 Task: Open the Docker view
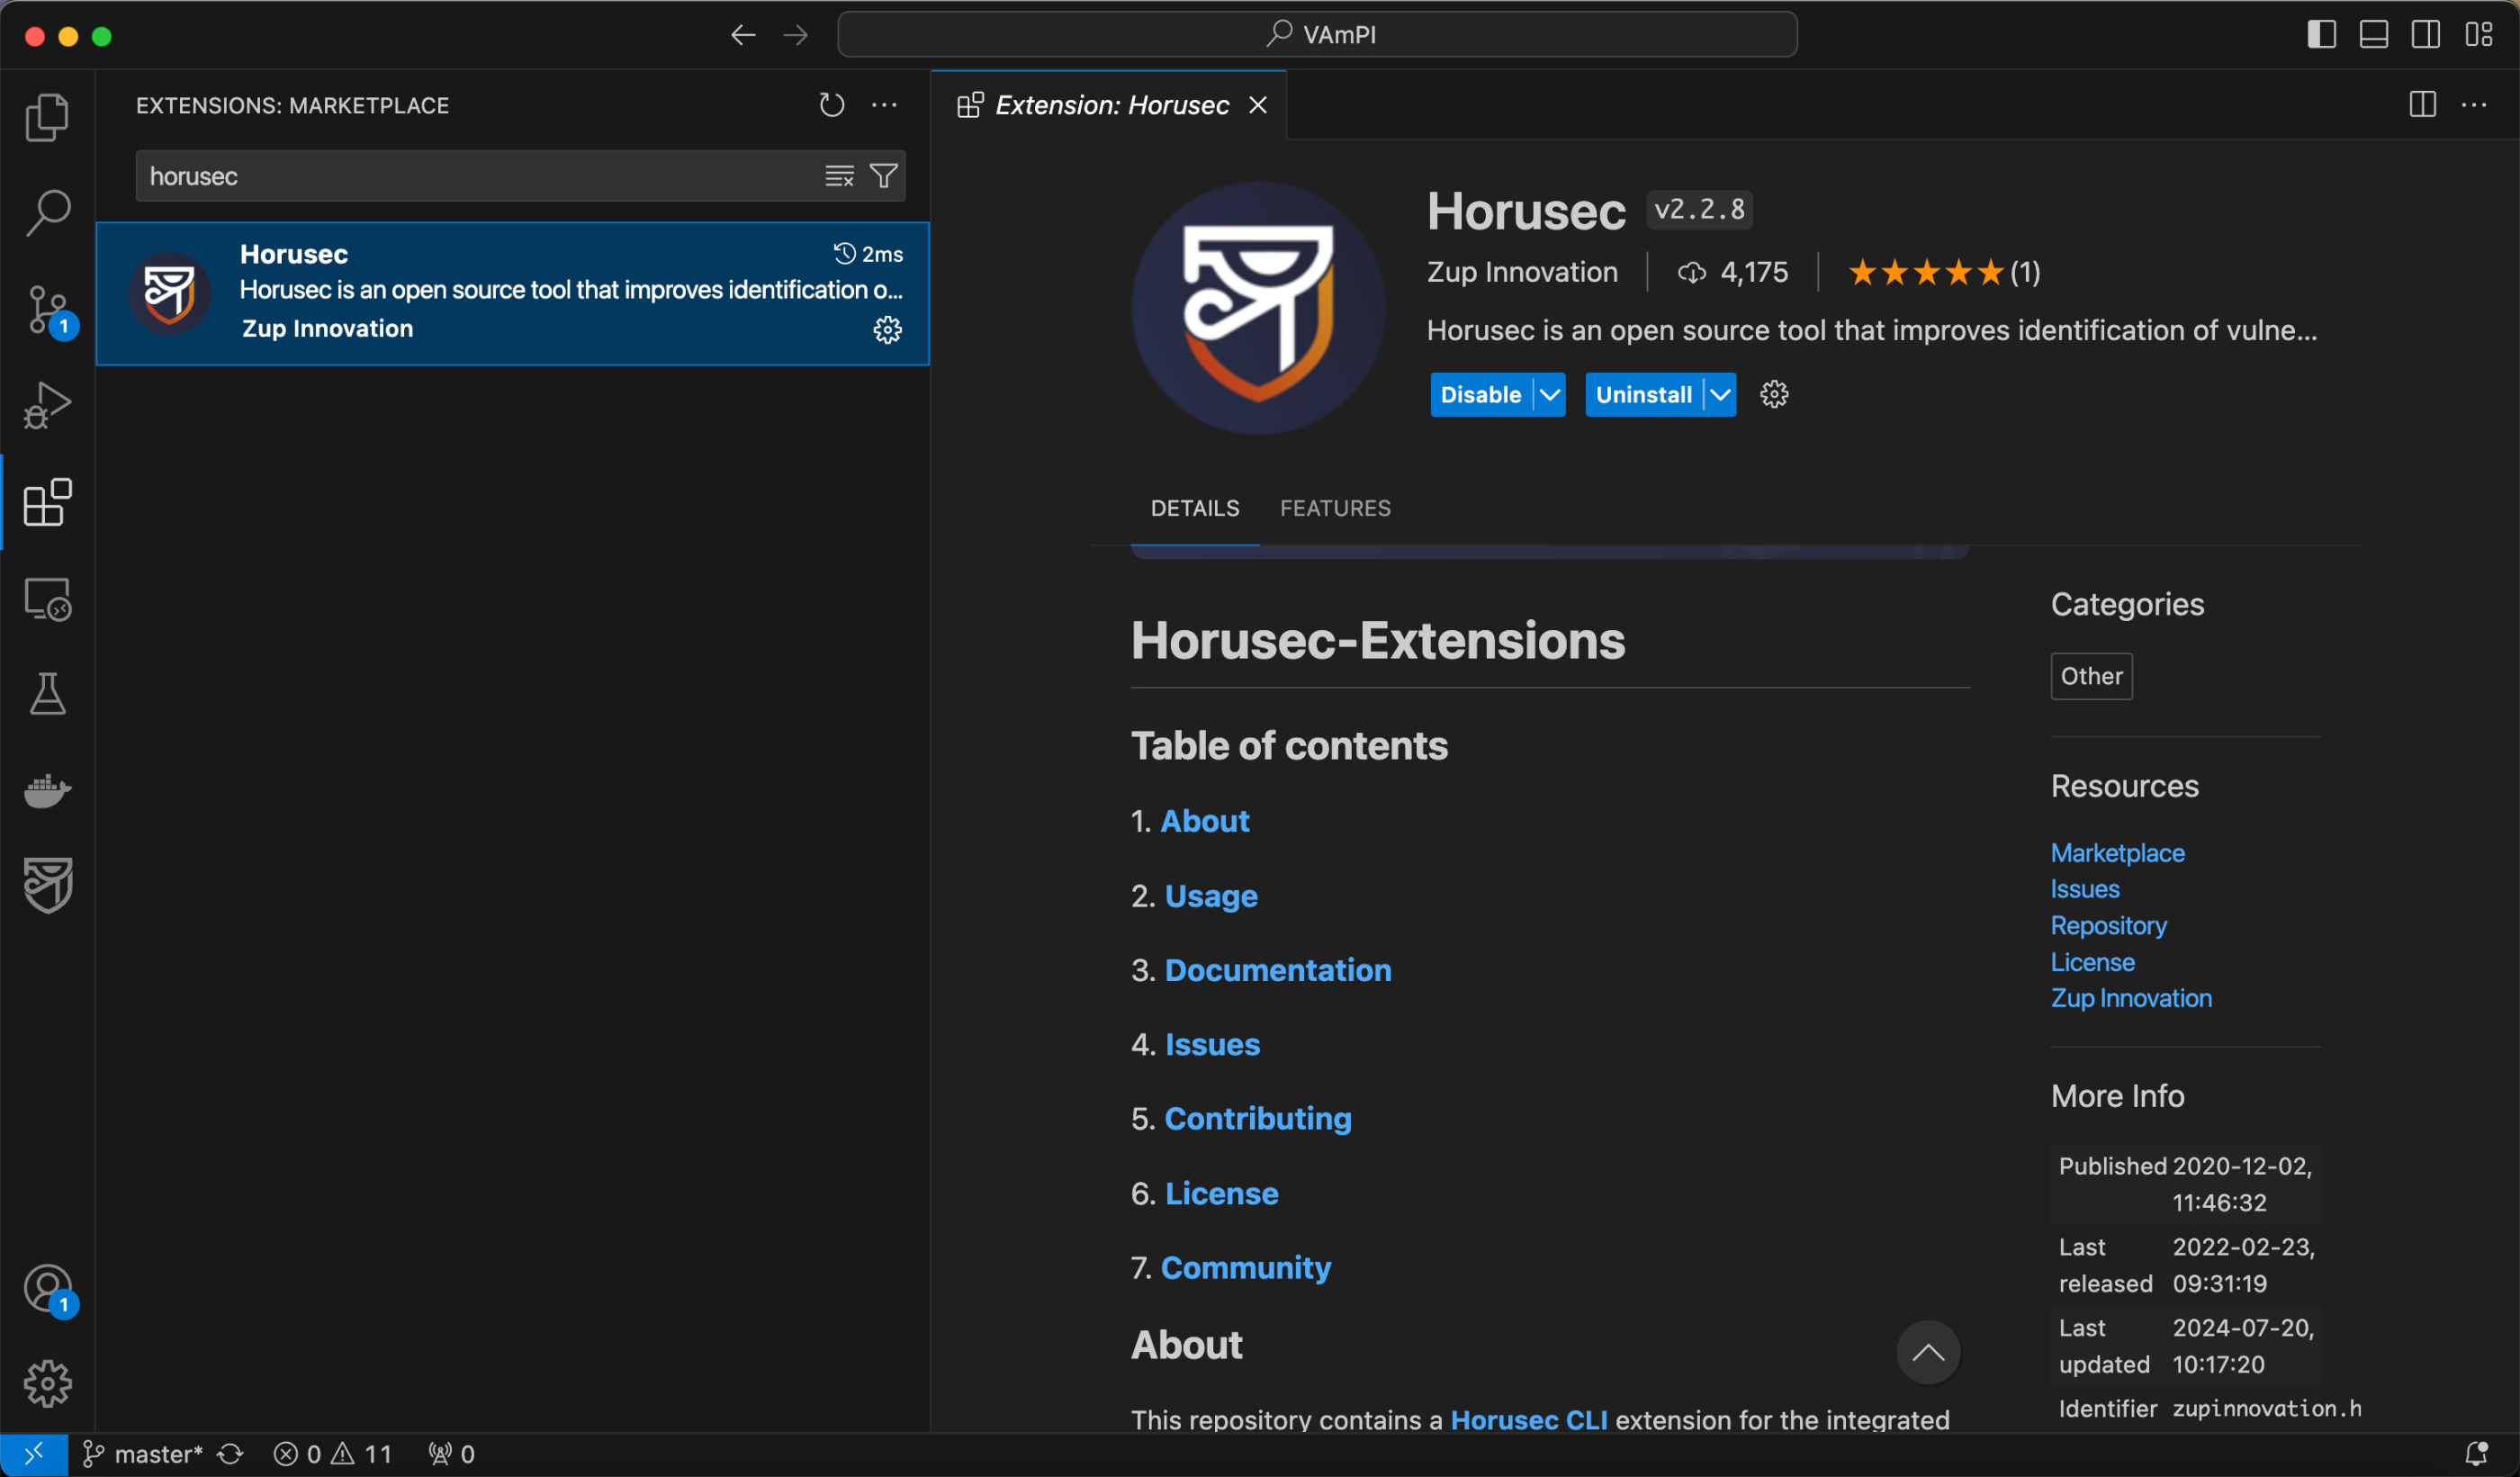click(47, 790)
